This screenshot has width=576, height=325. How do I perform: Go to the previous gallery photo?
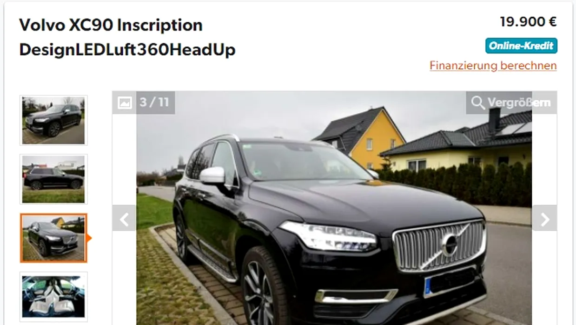pos(124,218)
